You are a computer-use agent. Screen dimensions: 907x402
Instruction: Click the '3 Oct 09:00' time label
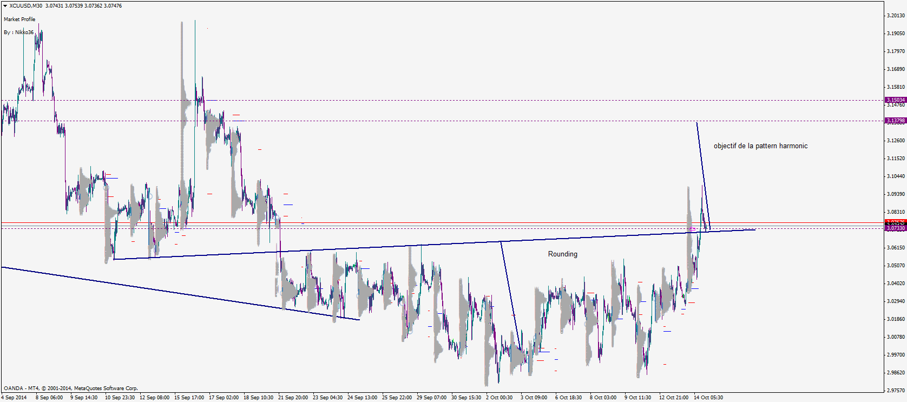pos(534,398)
